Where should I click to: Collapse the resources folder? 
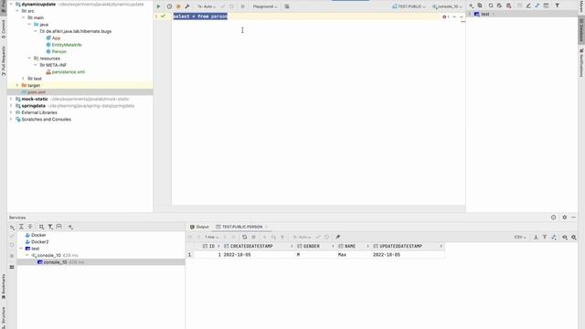click(29, 58)
